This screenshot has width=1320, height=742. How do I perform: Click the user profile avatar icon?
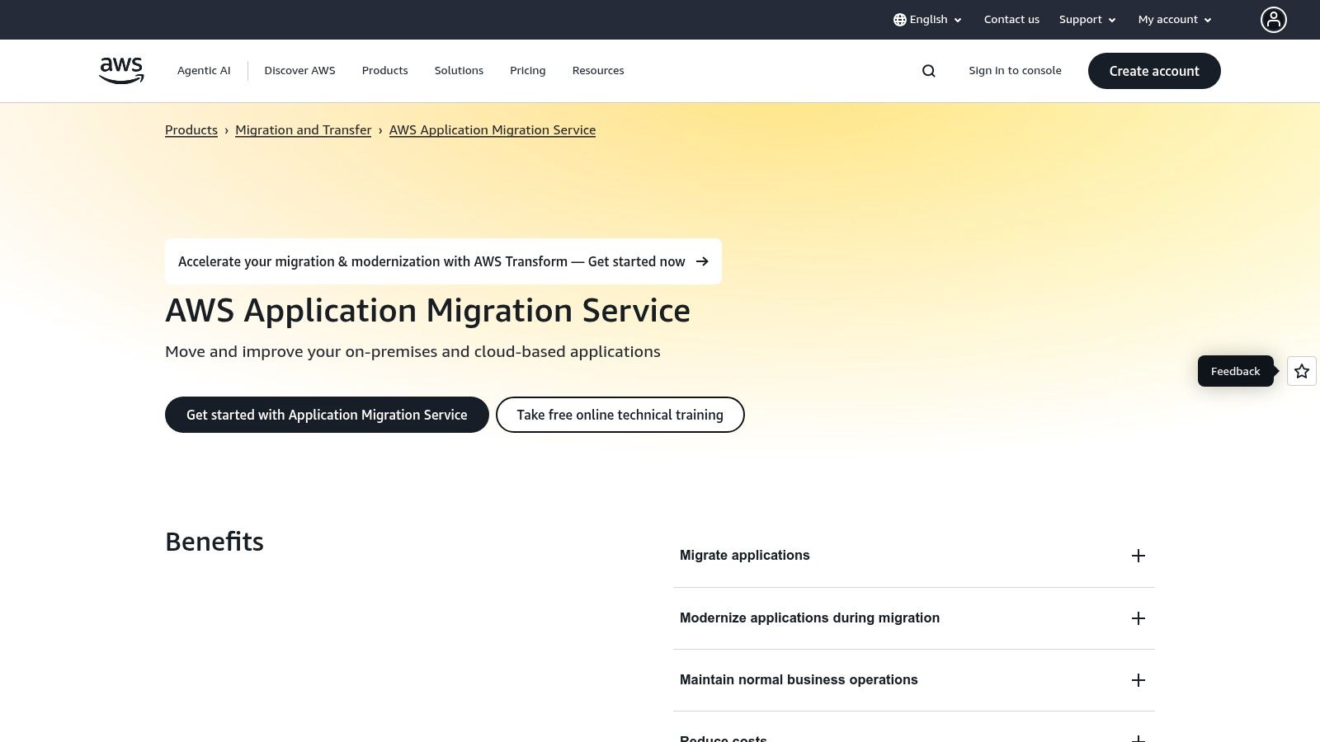tap(1274, 20)
